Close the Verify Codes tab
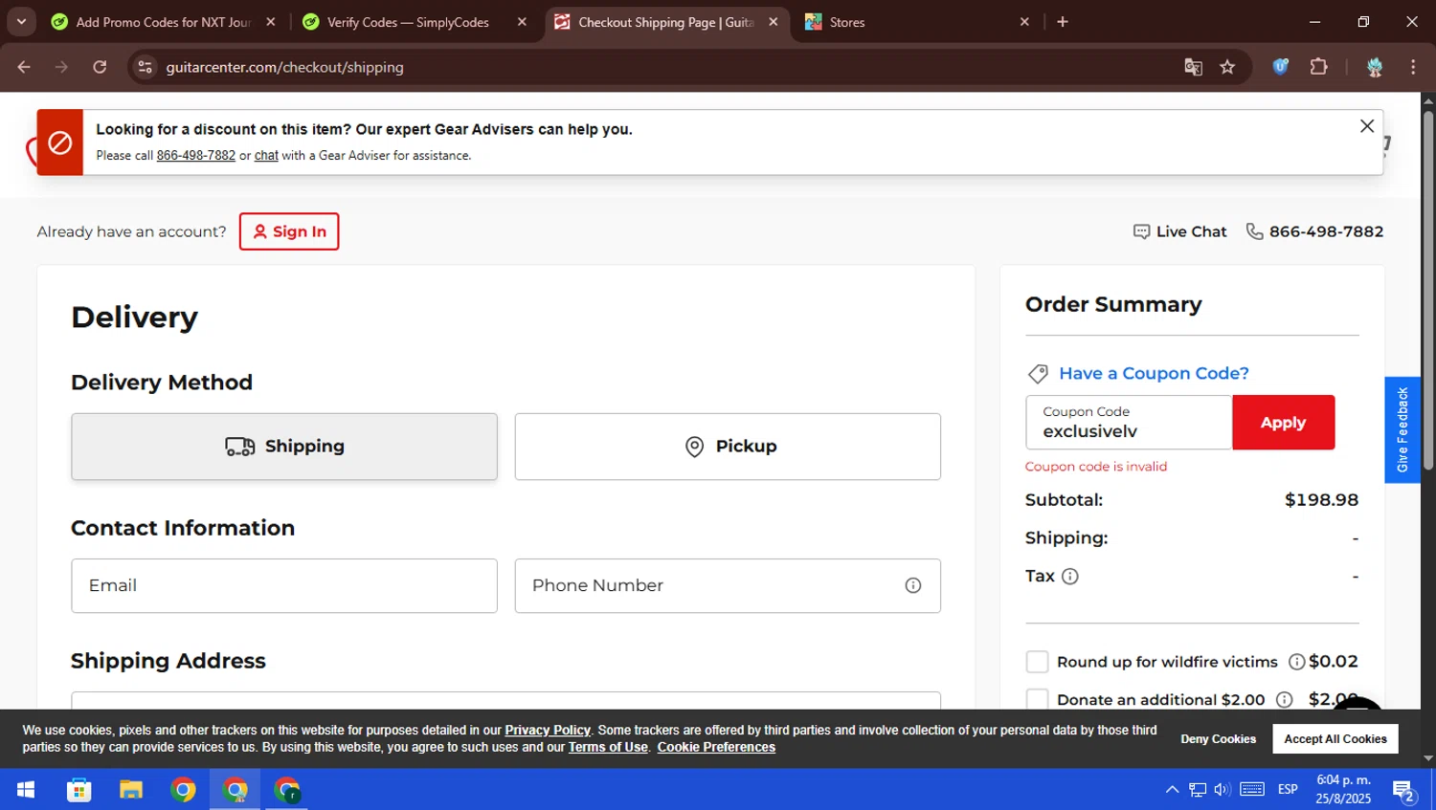This screenshot has width=1436, height=810. pos(522,22)
